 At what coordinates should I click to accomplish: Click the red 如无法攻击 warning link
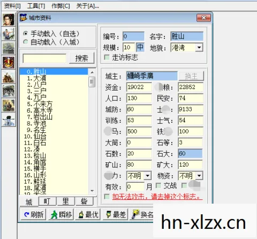157,197
